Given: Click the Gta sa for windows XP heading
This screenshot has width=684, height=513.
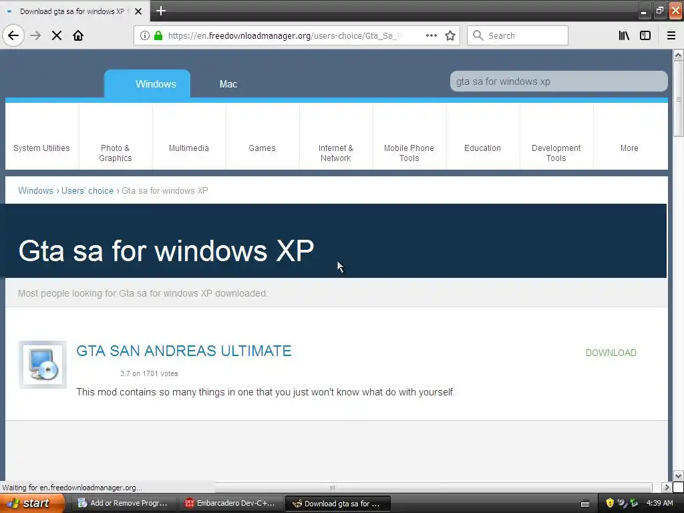Looking at the screenshot, I should pos(166,251).
